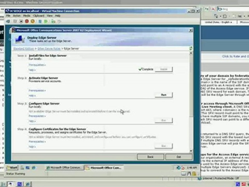Click the Click to Rate link in browser
Image resolution: width=249 pixels, height=187 pixels.
[235, 56]
